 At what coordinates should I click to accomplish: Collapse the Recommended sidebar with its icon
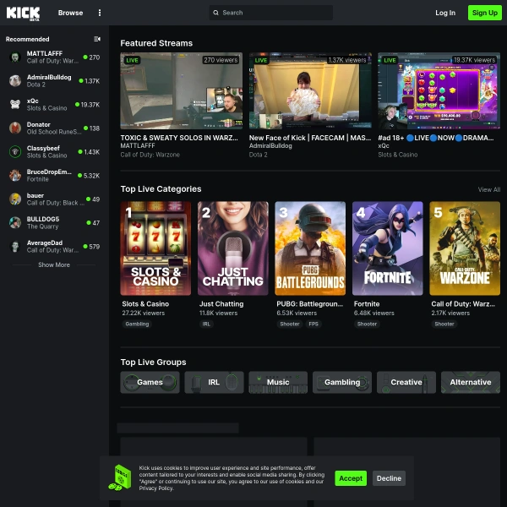pyautogui.click(x=97, y=39)
